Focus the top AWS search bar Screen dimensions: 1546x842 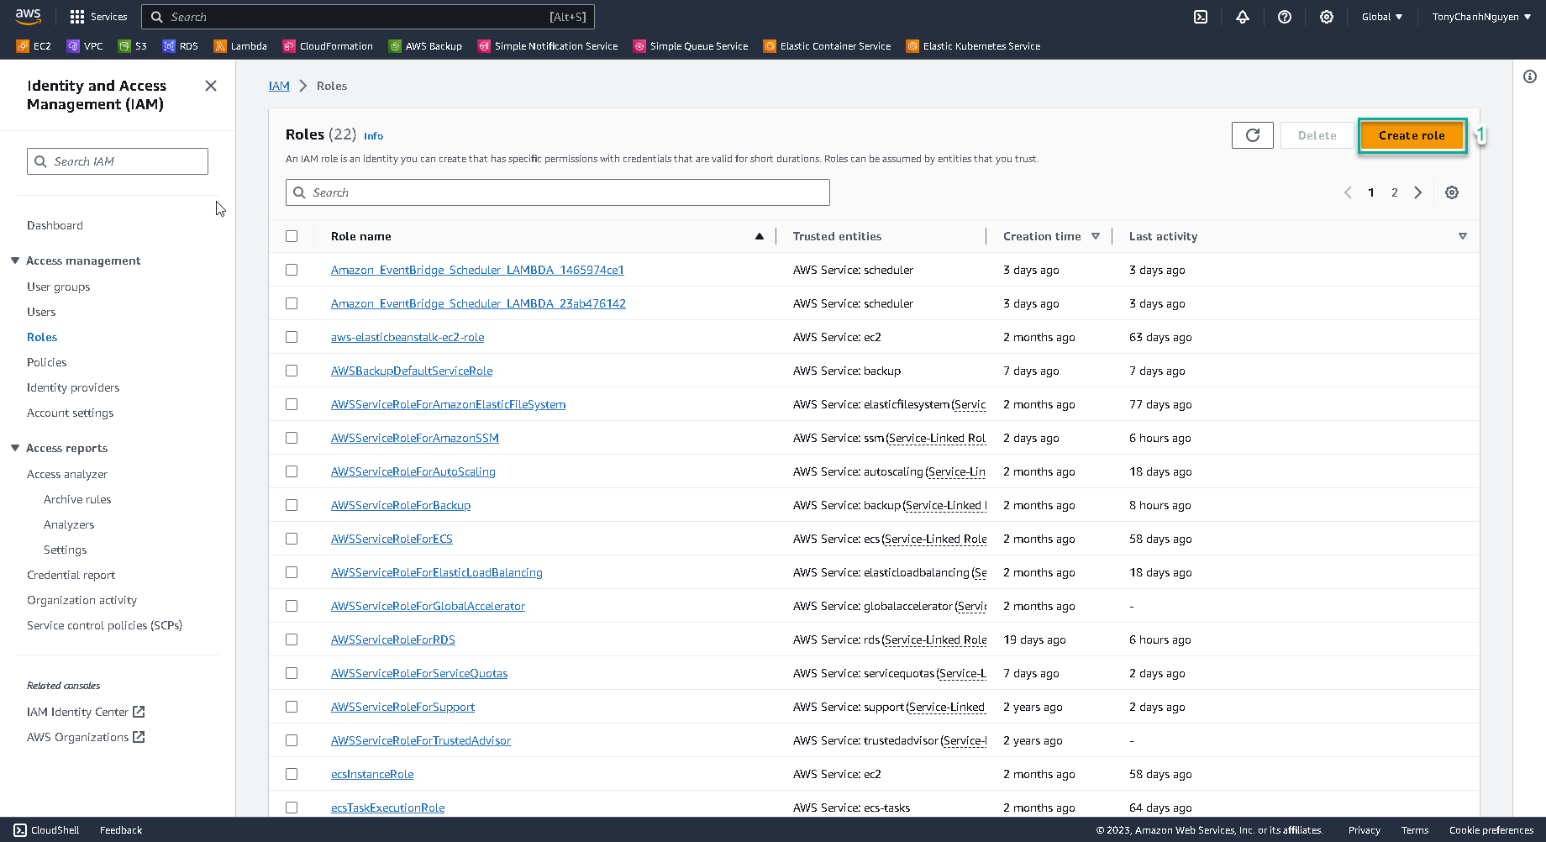click(368, 17)
